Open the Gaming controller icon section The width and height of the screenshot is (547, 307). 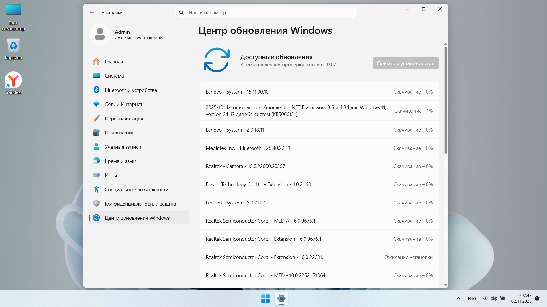[96, 175]
